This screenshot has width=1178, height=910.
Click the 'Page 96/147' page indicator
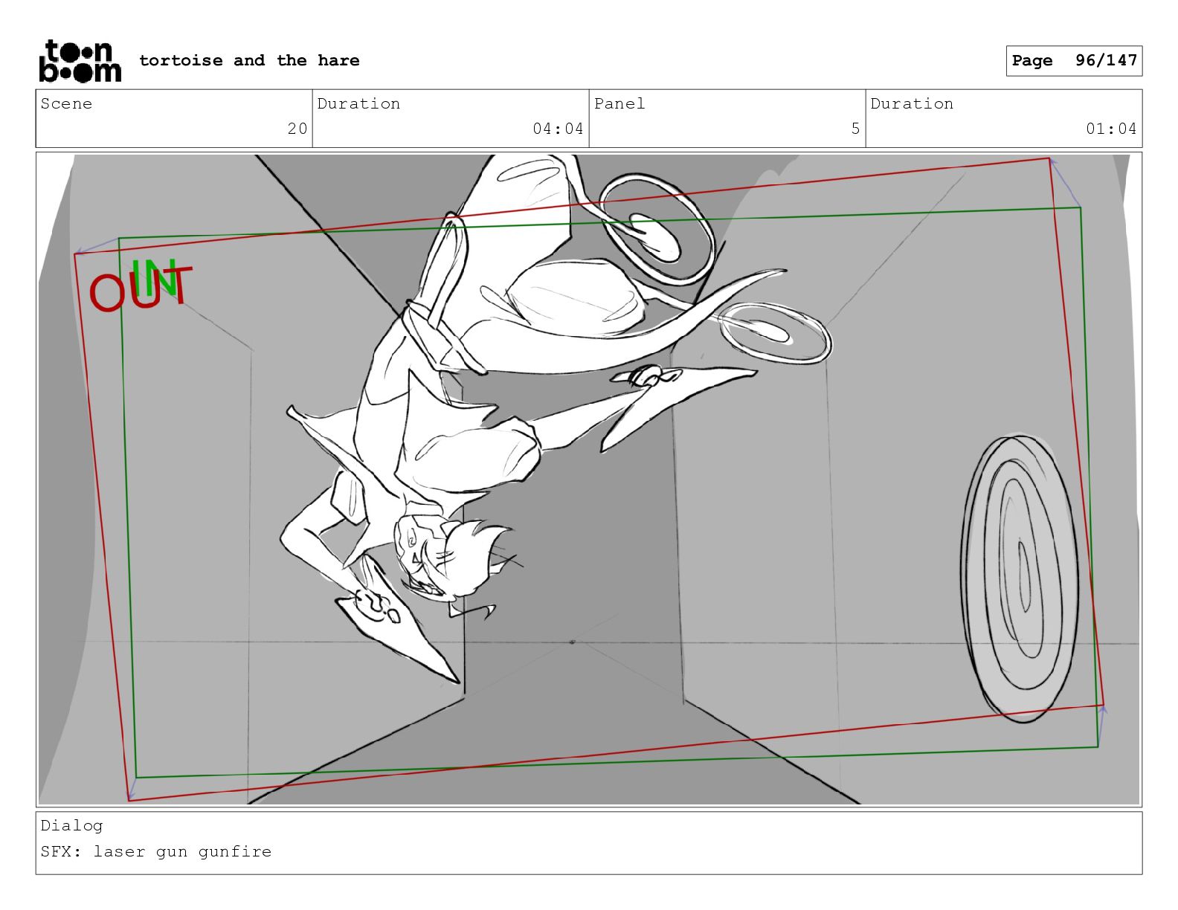tap(1074, 61)
